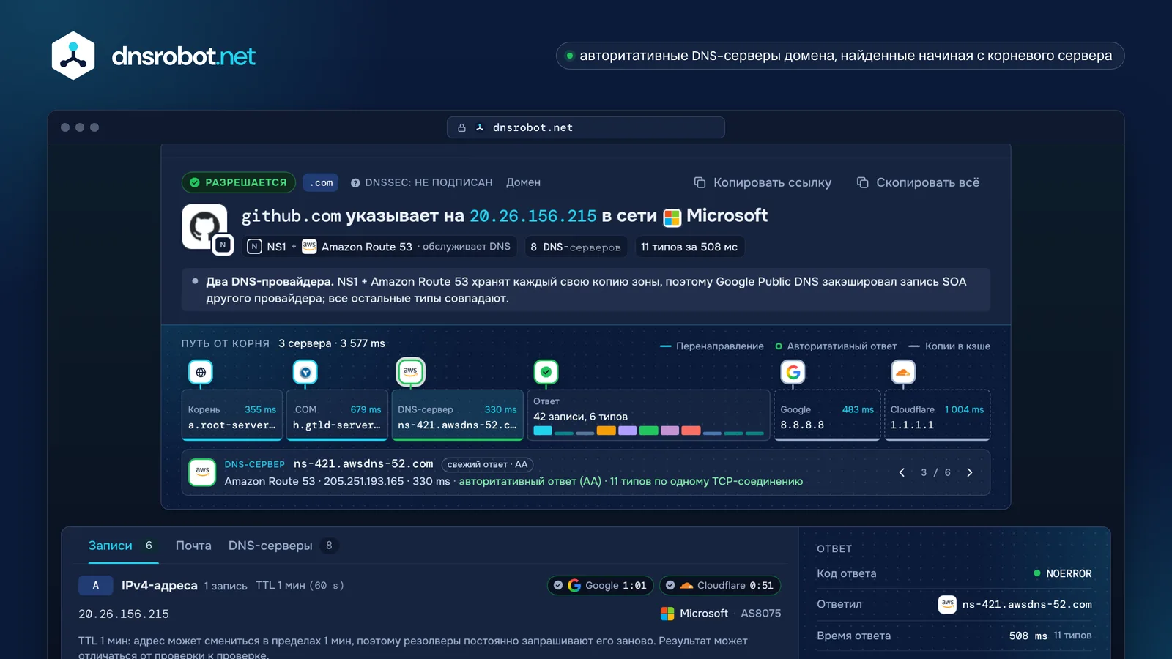1172x659 pixels.
Task: Select the Корень a.root-server card
Action: [232, 415]
